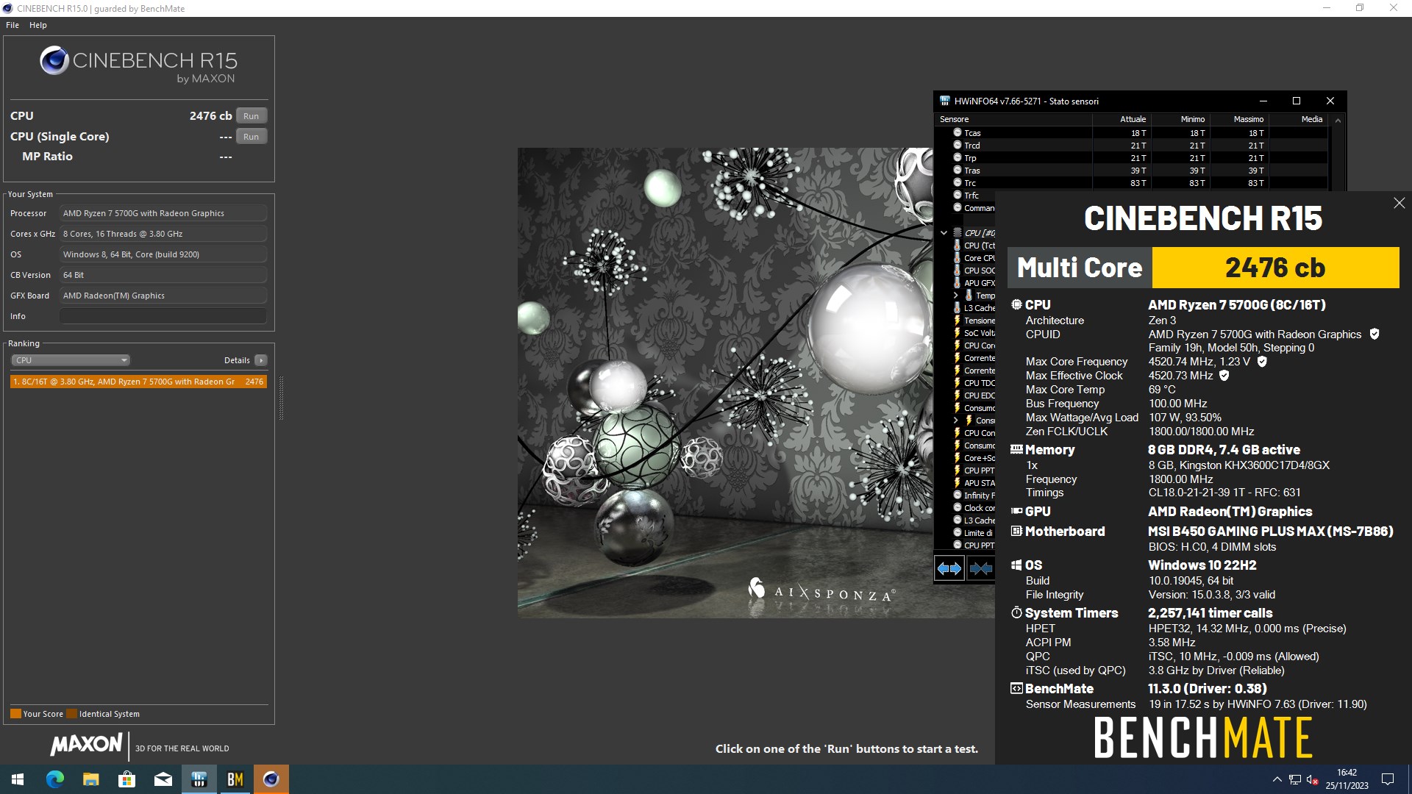
Task: Open the network tray icon
Action: coord(1295,780)
